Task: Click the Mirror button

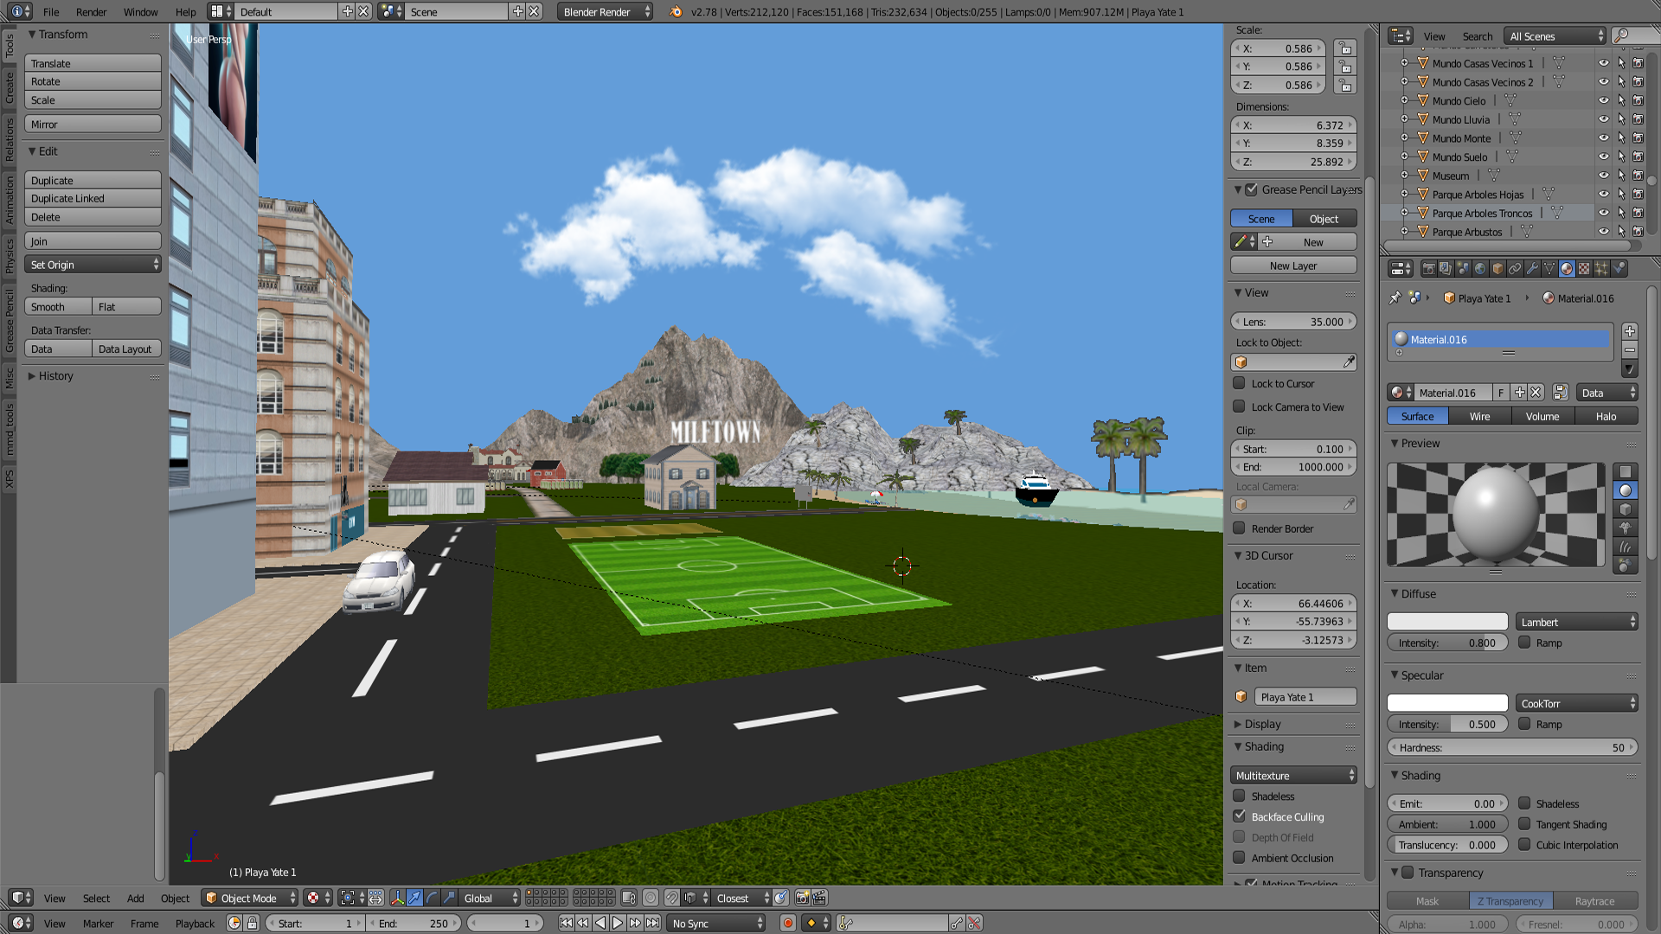Action: pyautogui.click(x=93, y=125)
